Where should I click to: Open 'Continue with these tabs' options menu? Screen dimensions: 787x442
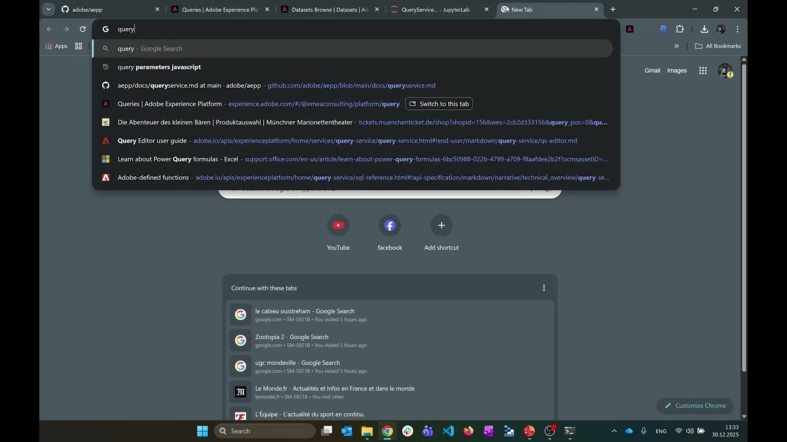click(544, 288)
